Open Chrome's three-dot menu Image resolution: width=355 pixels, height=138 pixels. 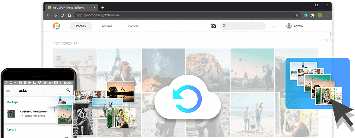point(327,15)
